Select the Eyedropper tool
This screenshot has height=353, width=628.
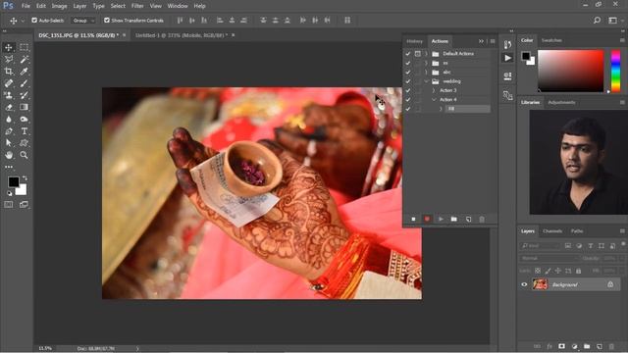(x=24, y=72)
